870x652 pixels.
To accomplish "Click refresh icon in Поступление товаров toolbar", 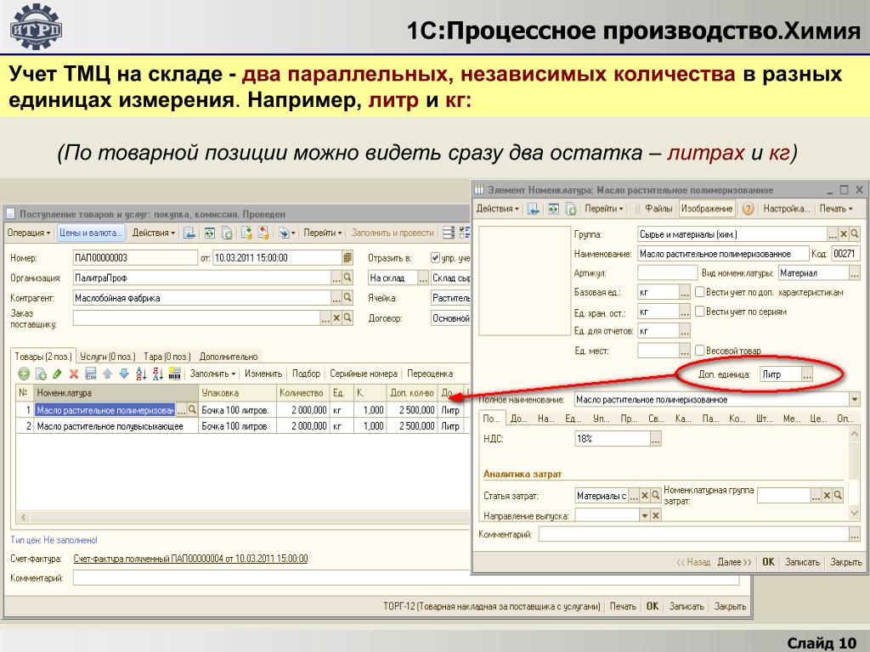I will [209, 233].
